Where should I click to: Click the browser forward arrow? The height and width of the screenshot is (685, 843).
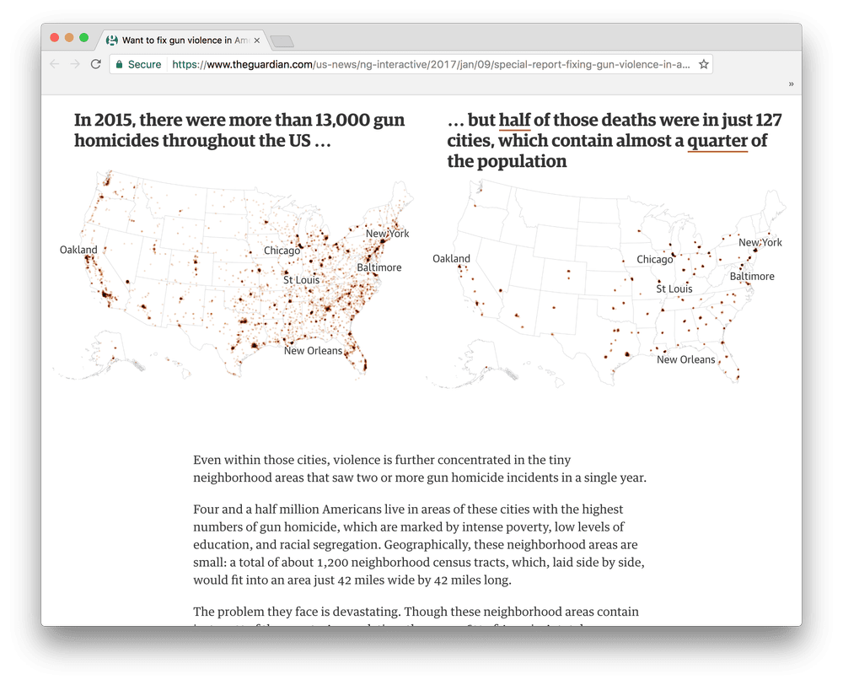75,64
